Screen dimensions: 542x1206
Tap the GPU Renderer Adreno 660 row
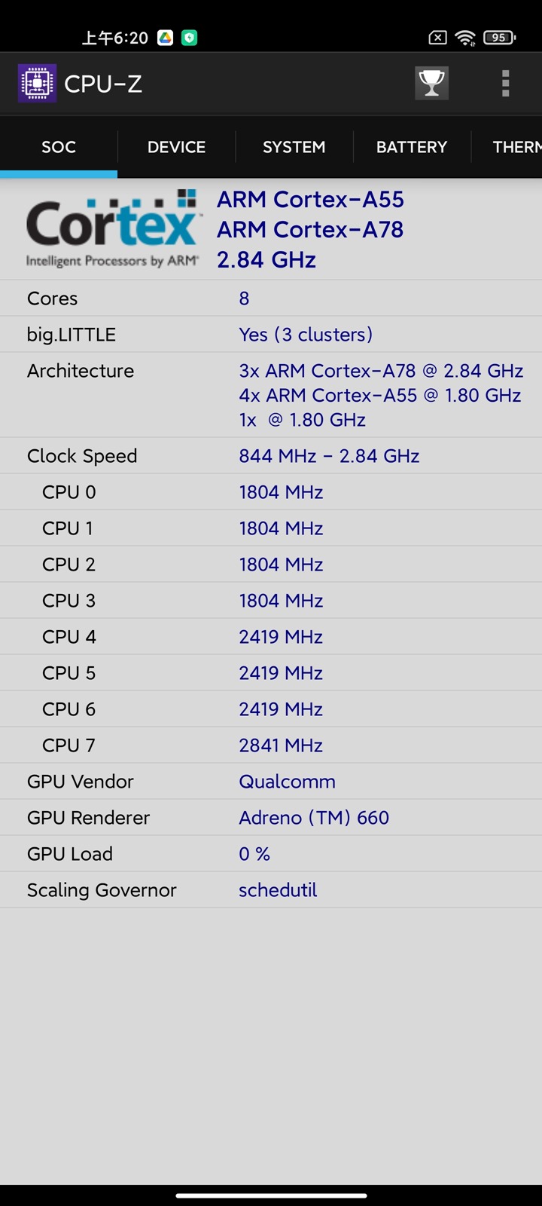271,818
